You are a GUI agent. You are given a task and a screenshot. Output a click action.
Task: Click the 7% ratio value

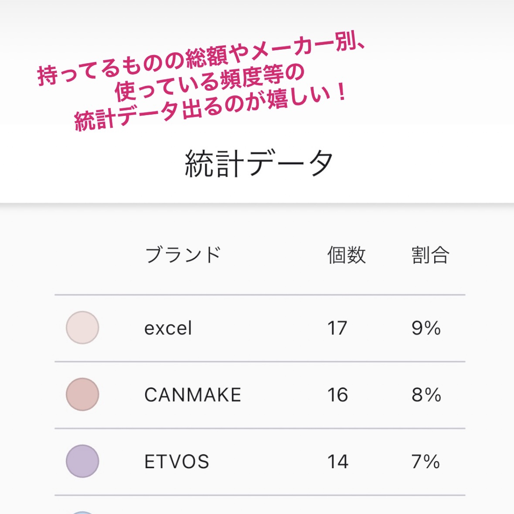pos(425,462)
